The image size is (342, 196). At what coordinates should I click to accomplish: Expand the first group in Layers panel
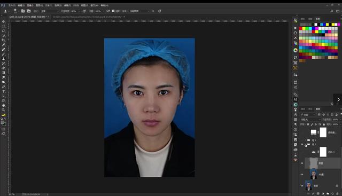tap(306, 140)
